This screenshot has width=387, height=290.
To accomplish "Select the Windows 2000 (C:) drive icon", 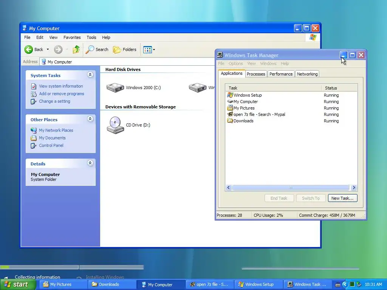I will pyautogui.click(x=115, y=88).
